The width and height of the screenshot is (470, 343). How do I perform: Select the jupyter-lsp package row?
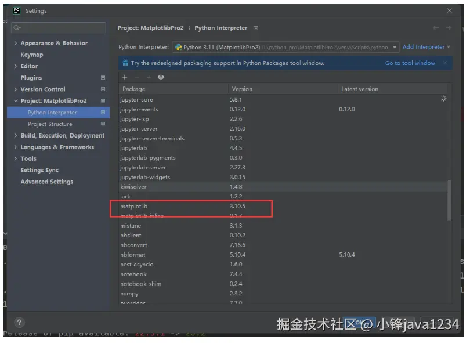(x=283, y=119)
